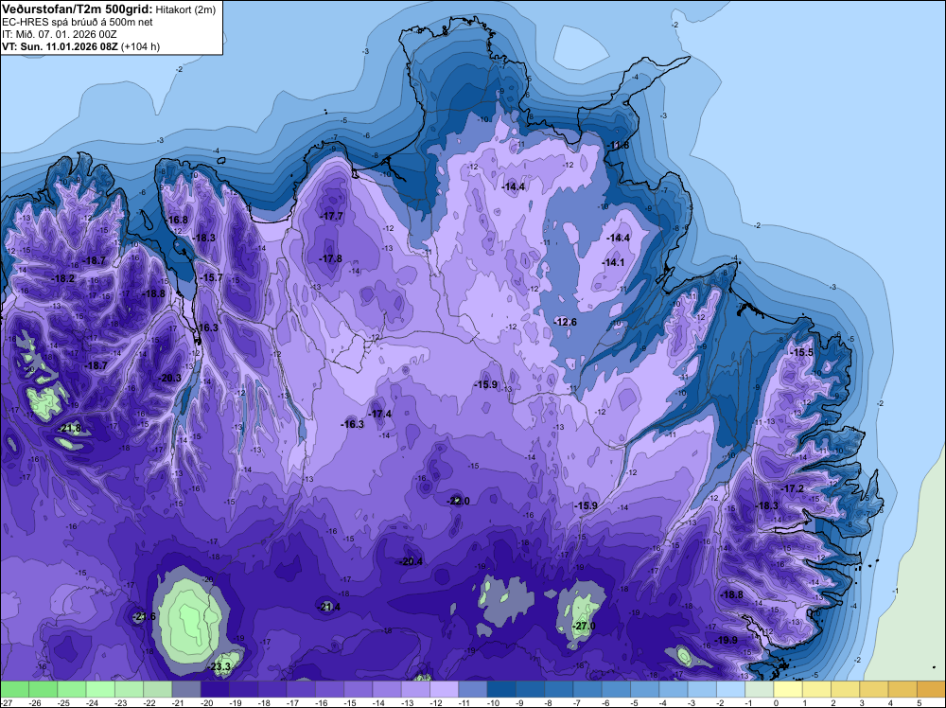Click the -21.8 temperature value
The height and width of the screenshot is (708, 946).
[x=70, y=429]
